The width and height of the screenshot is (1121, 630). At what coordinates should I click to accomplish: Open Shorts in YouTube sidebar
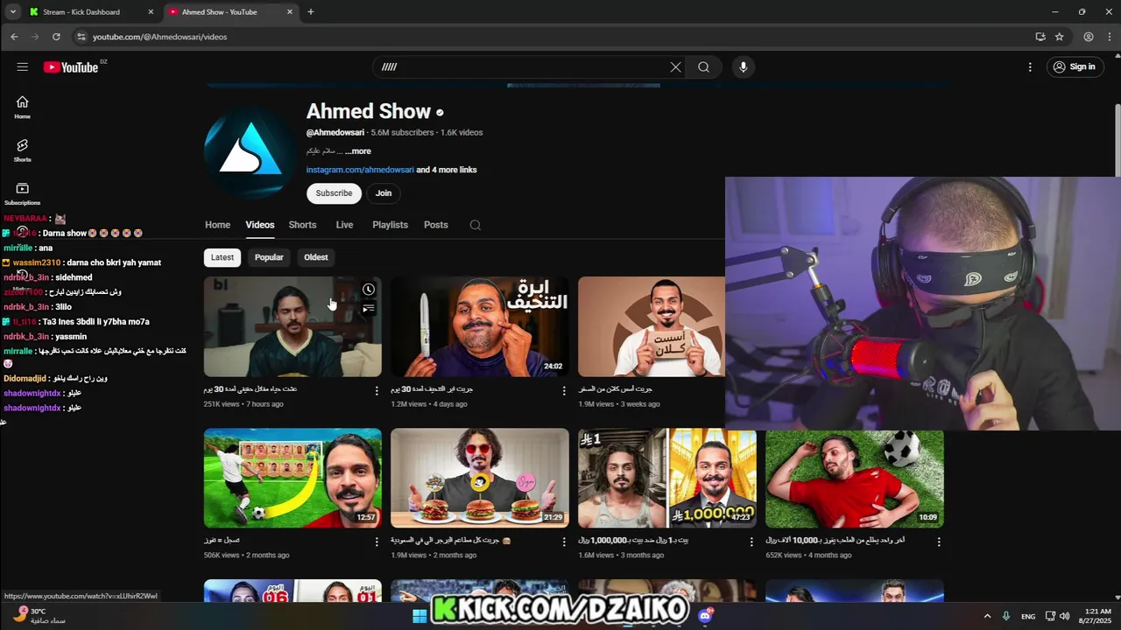click(22, 150)
